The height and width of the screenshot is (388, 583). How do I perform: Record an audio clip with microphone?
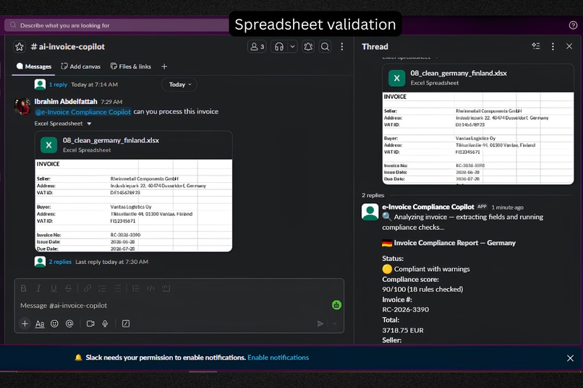tap(105, 324)
